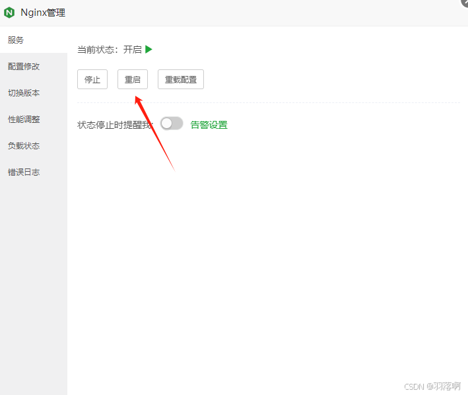Switch to the 配置修改 tab

[x=34, y=66]
